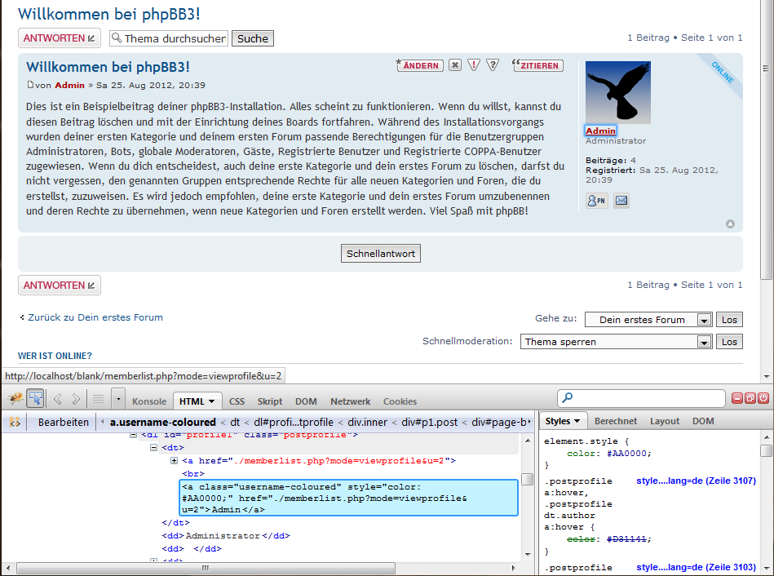Select div.inner in the breadcrumb path
Image resolution: width=774 pixels, height=576 pixels.
pyautogui.click(x=367, y=423)
